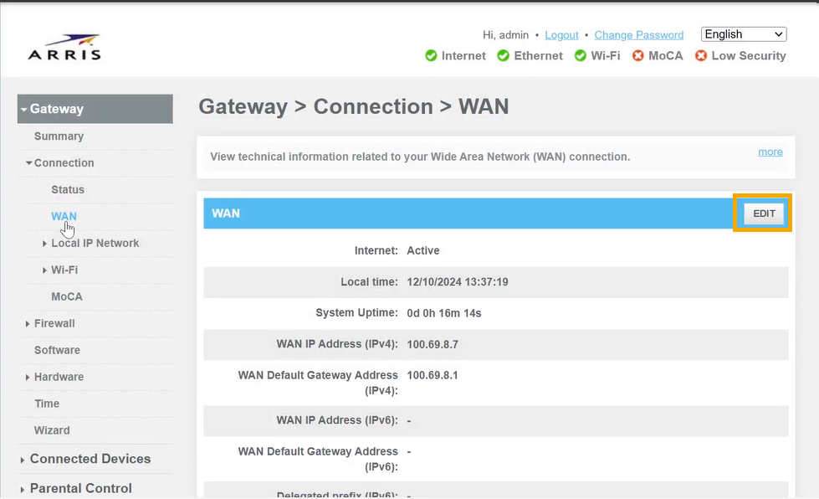
Task: Click the more link in description
Action: (x=770, y=152)
